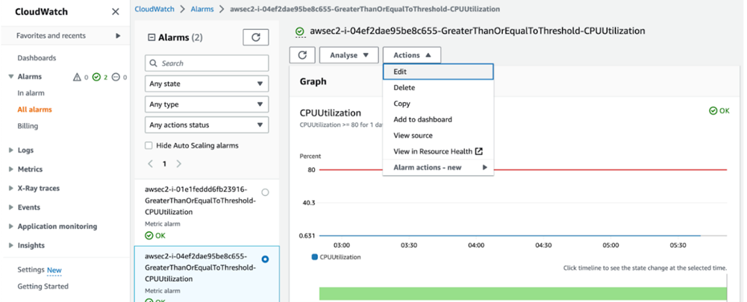Expand the Metrics section
This screenshot has width=747, height=302.
click(x=10, y=169)
